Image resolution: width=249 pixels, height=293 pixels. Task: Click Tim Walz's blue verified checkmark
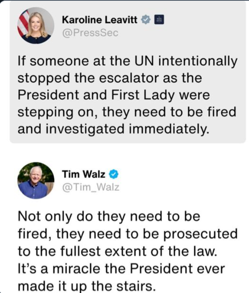tap(113, 174)
